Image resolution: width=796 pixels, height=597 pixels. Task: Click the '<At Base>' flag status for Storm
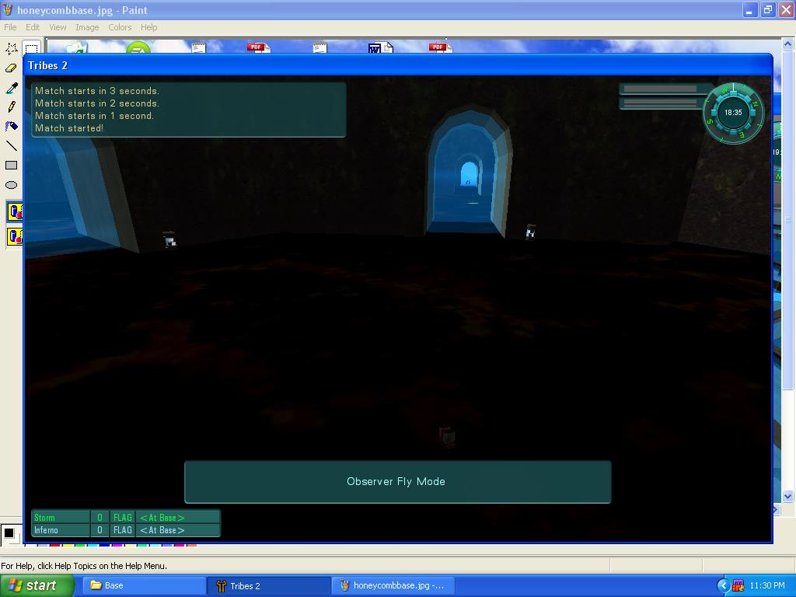162,518
